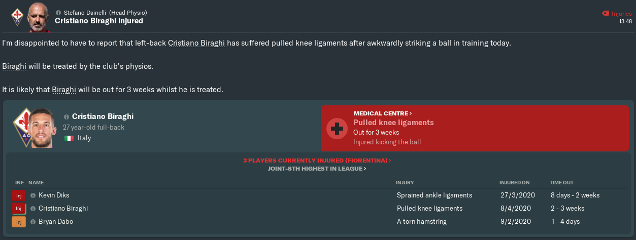636x240 pixels.
Task: Click the Italy flag icon
Action: 69,138
